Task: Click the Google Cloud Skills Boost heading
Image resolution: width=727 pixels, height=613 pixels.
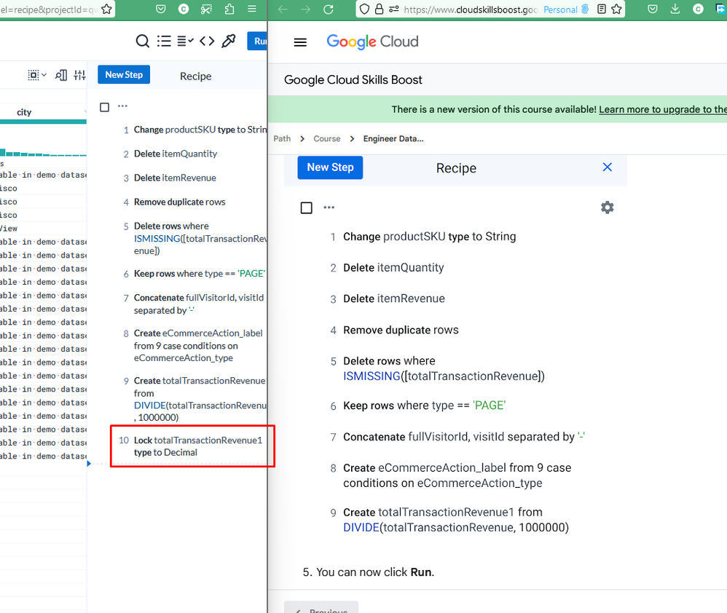Action: click(x=353, y=79)
